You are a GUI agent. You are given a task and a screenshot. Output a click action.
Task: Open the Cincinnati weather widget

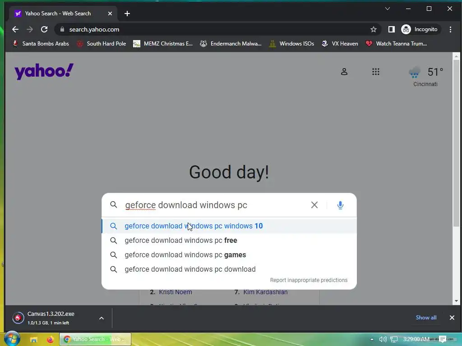pyautogui.click(x=425, y=77)
